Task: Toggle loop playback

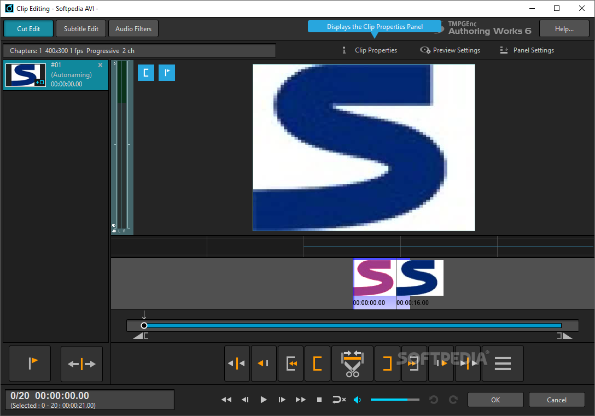Action: tap(339, 399)
